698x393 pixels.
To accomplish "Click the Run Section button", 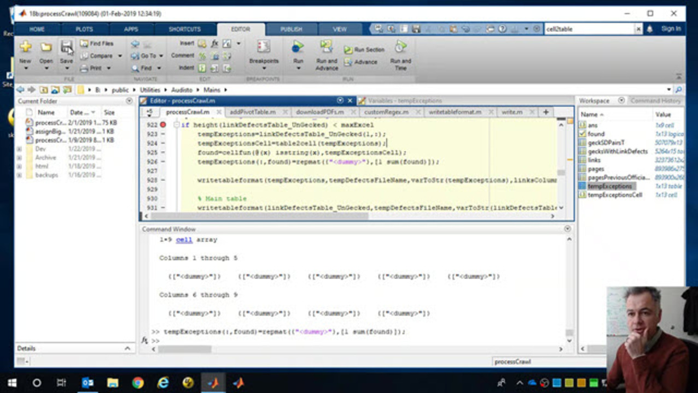I will (364, 50).
